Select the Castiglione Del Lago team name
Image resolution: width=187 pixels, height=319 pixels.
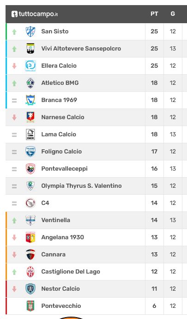pyautogui.click(x=71, y=272)
